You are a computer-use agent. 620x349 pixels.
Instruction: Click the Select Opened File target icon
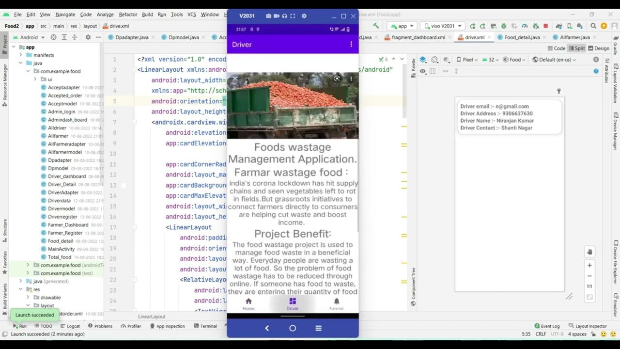click(x=53, y=37)
